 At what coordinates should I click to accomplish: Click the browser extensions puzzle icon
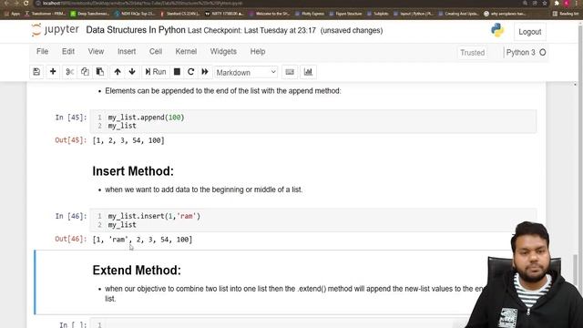557,3
